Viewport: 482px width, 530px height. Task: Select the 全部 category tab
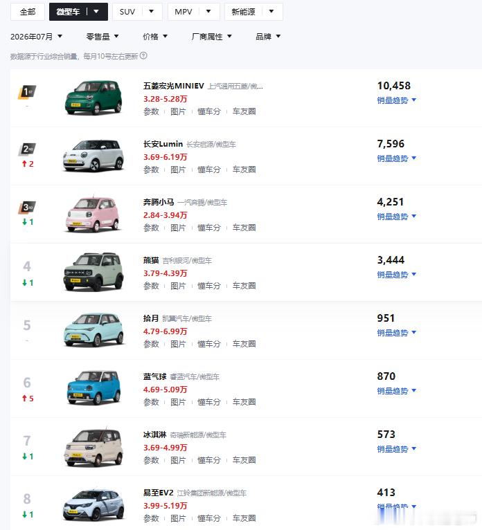(x=28, y=12)
